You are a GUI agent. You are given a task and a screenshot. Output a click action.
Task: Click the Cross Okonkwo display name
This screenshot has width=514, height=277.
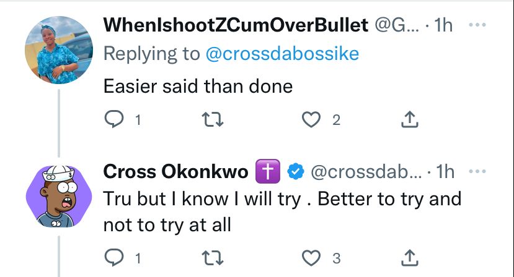coord(175,171)
